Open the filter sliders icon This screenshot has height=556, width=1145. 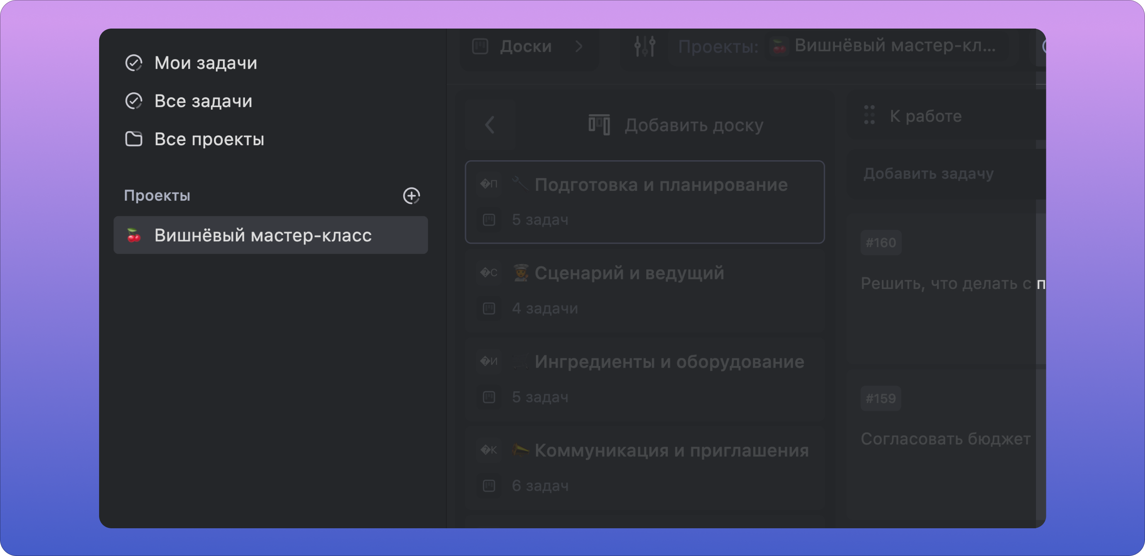coord(645,47)
